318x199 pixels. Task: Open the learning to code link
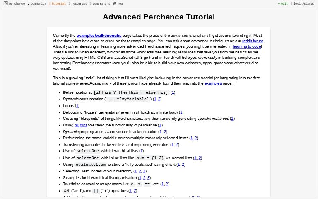click(x=247, y=46)
